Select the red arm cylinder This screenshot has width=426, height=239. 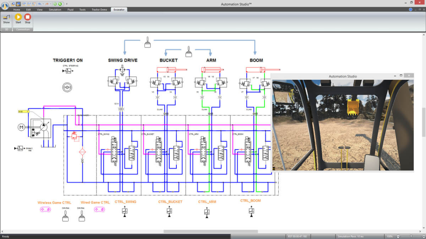pyautogui.click(x=212, y=70)
